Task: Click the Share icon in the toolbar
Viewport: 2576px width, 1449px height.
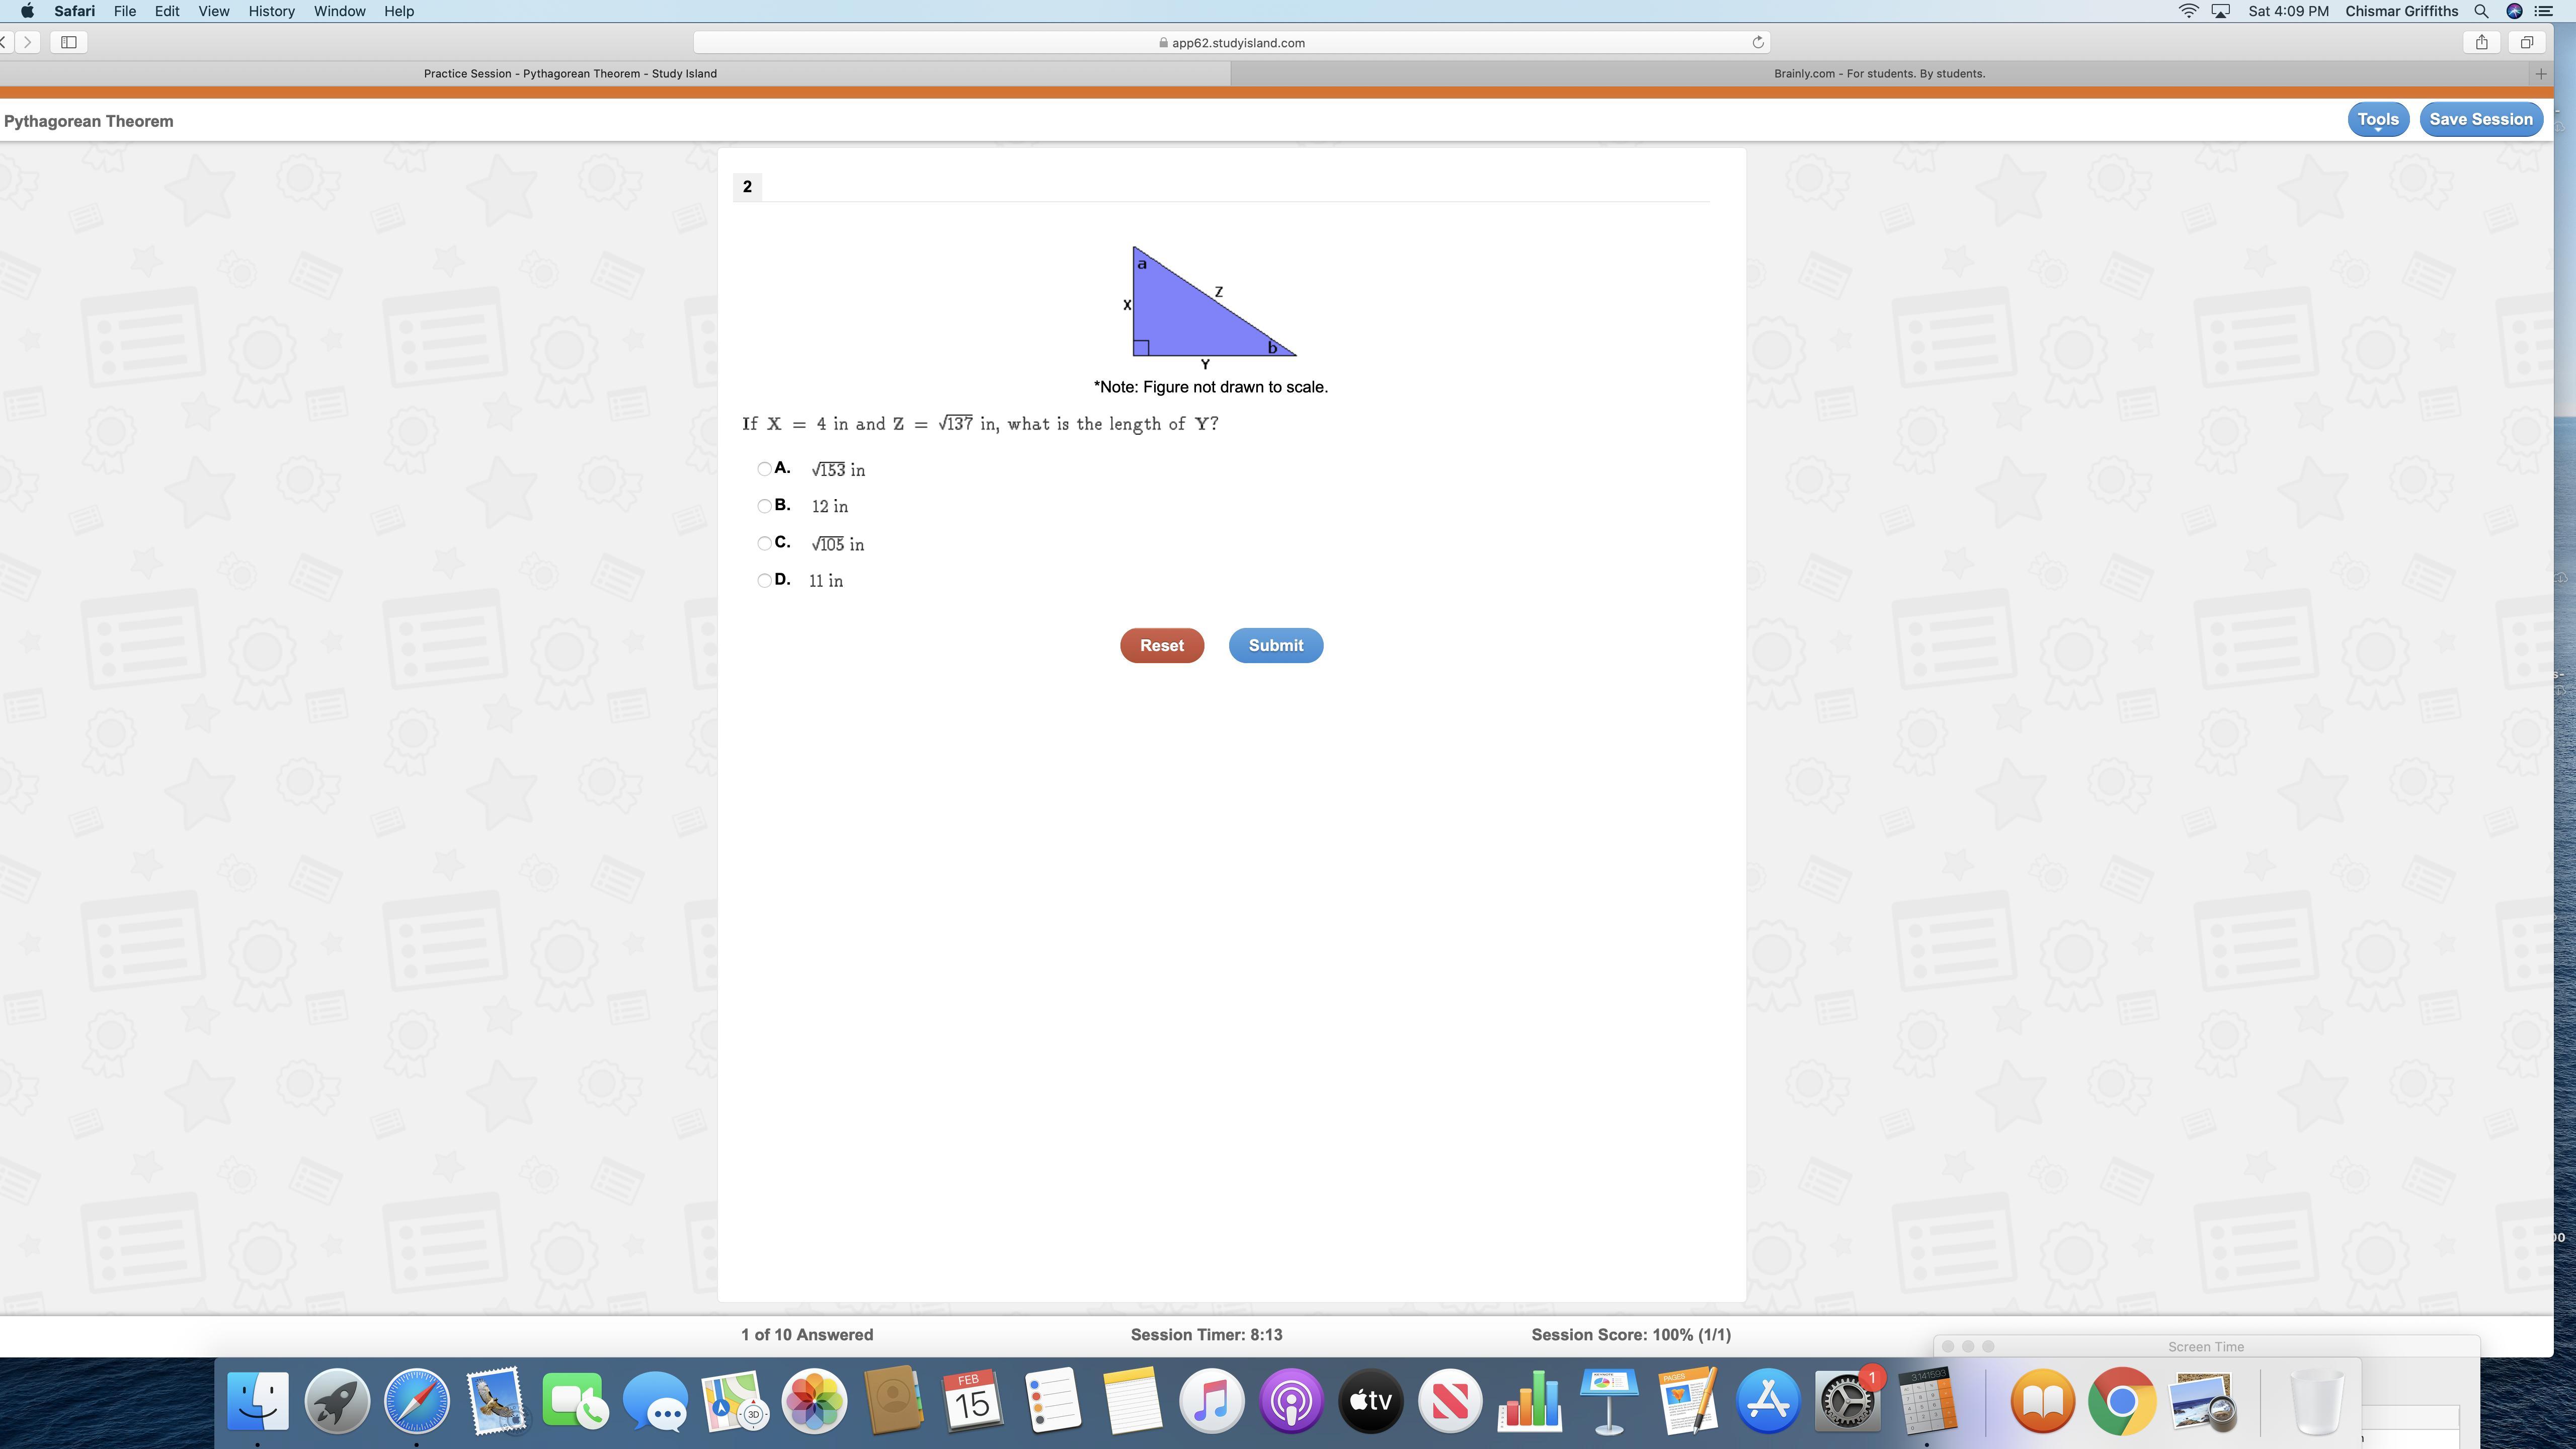Action: click(x=2481, y=42)
